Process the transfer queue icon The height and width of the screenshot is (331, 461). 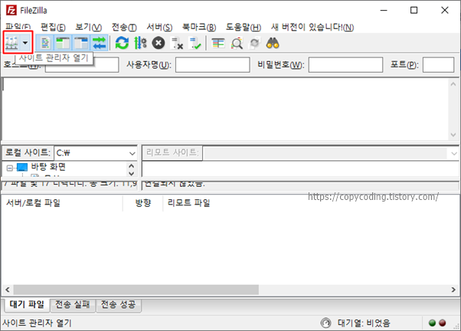(140, 43)
